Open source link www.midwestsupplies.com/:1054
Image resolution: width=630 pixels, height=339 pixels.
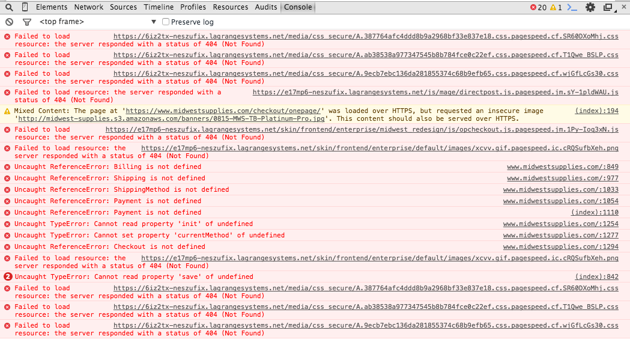(561, 201)
